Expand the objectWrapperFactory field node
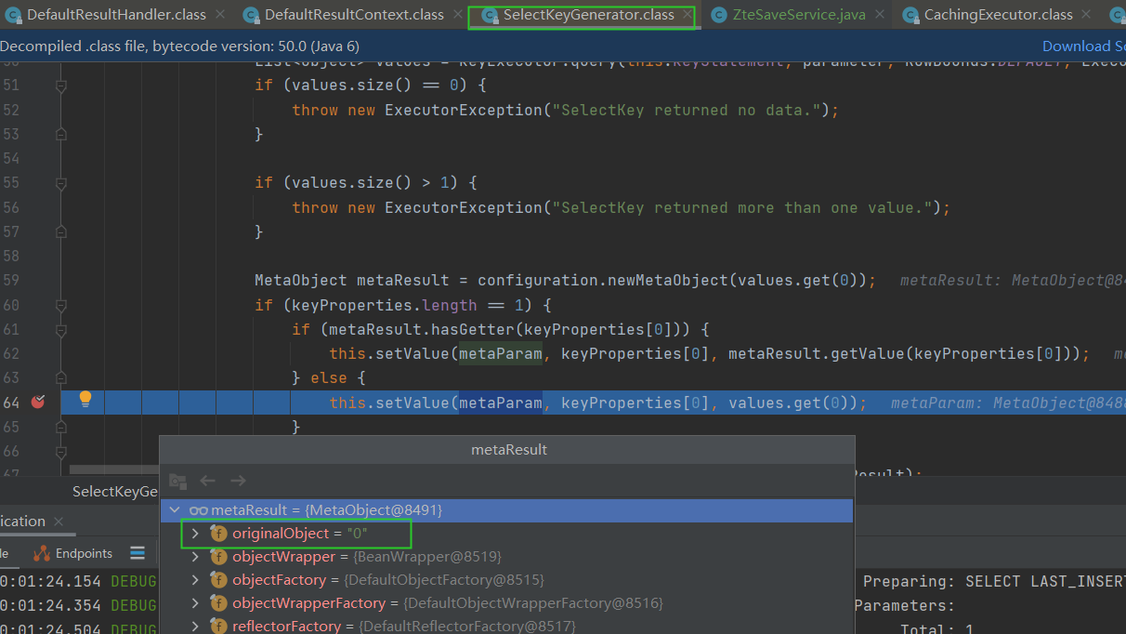 194,603
